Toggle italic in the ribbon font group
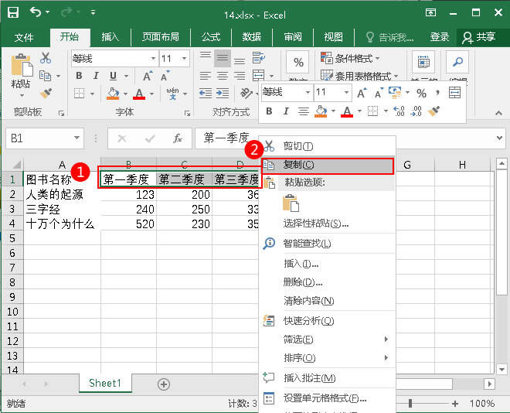The width and height of the screenshot is (510, 413). [x=97, y=76]
